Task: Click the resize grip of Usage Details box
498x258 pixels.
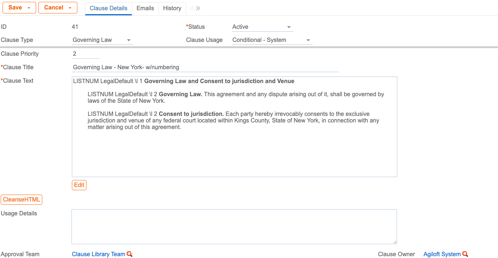Action: [394, 242]
